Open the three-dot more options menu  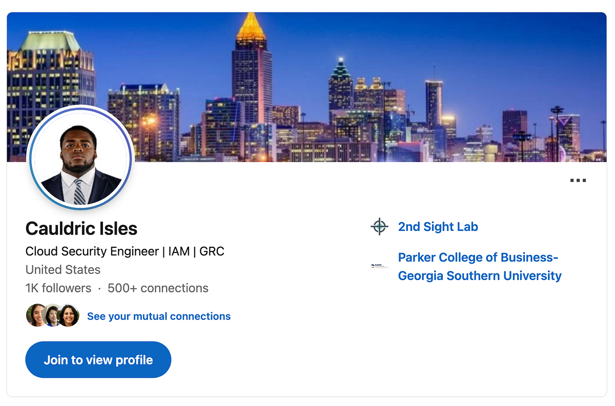(578, 180)
